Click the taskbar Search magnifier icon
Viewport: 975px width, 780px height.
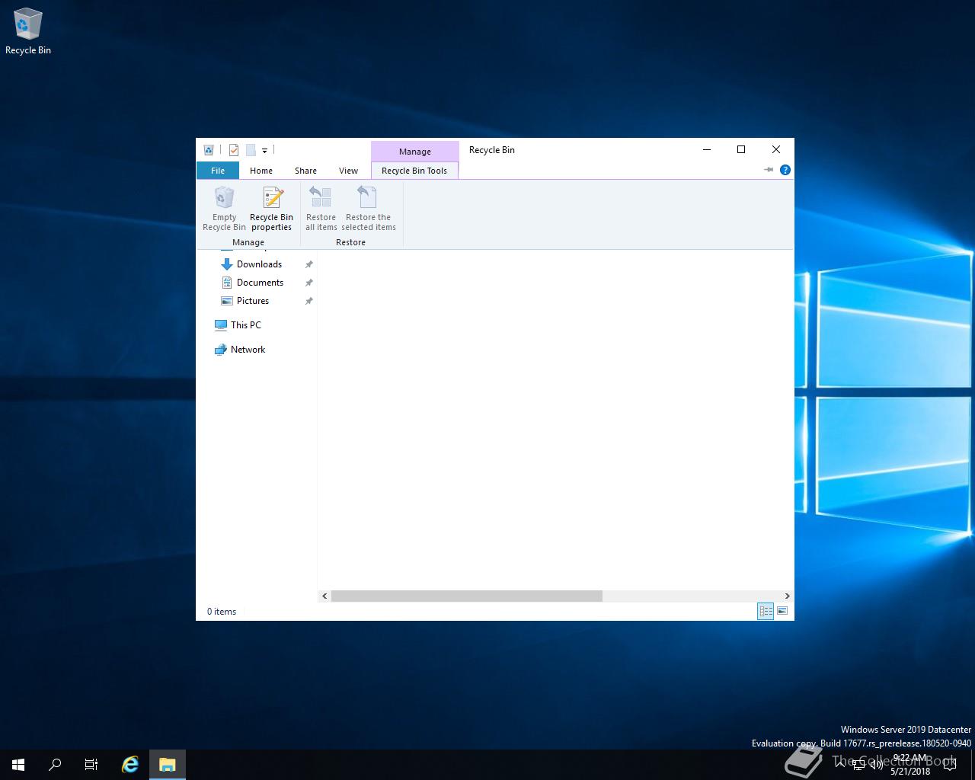point(55,765)
